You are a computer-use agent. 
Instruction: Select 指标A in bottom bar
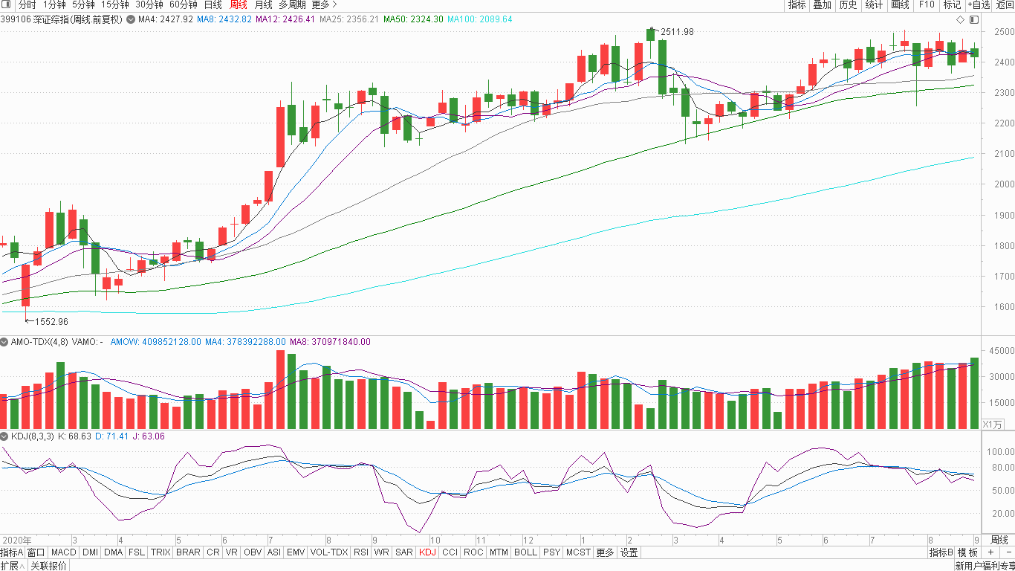12,552
